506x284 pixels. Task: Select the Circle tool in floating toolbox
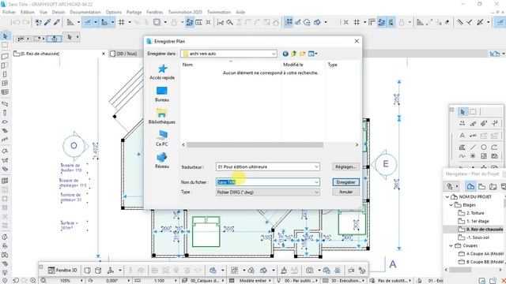[x=483, y=148]
